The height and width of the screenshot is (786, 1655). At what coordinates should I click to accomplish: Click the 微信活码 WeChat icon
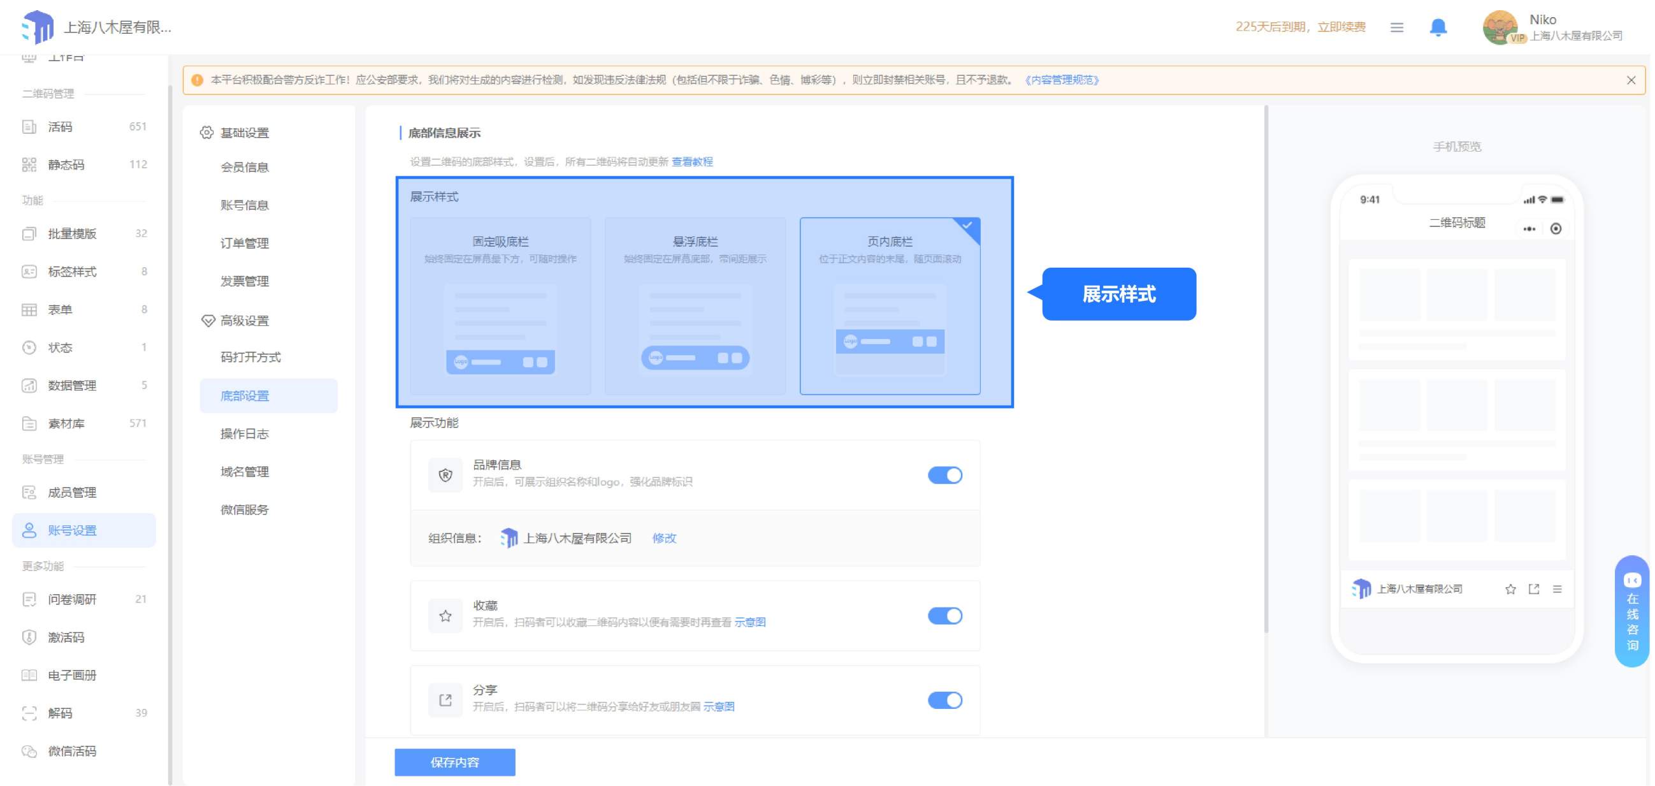pos(29,752)
